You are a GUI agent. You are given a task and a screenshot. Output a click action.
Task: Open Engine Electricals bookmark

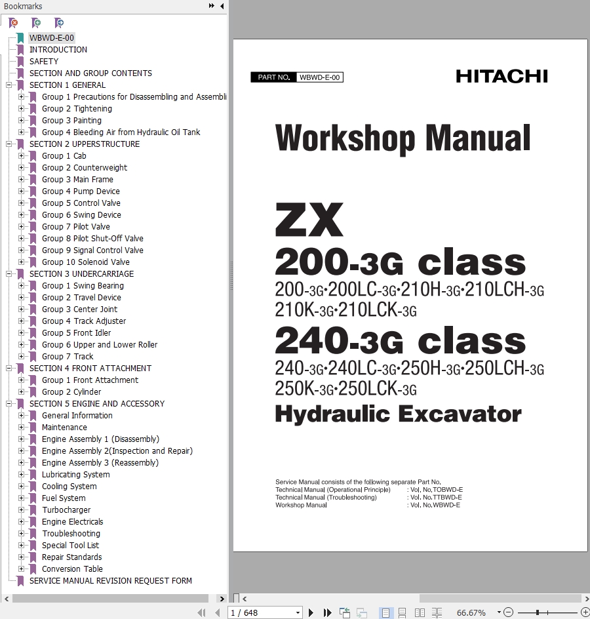[x=73, y=522]
